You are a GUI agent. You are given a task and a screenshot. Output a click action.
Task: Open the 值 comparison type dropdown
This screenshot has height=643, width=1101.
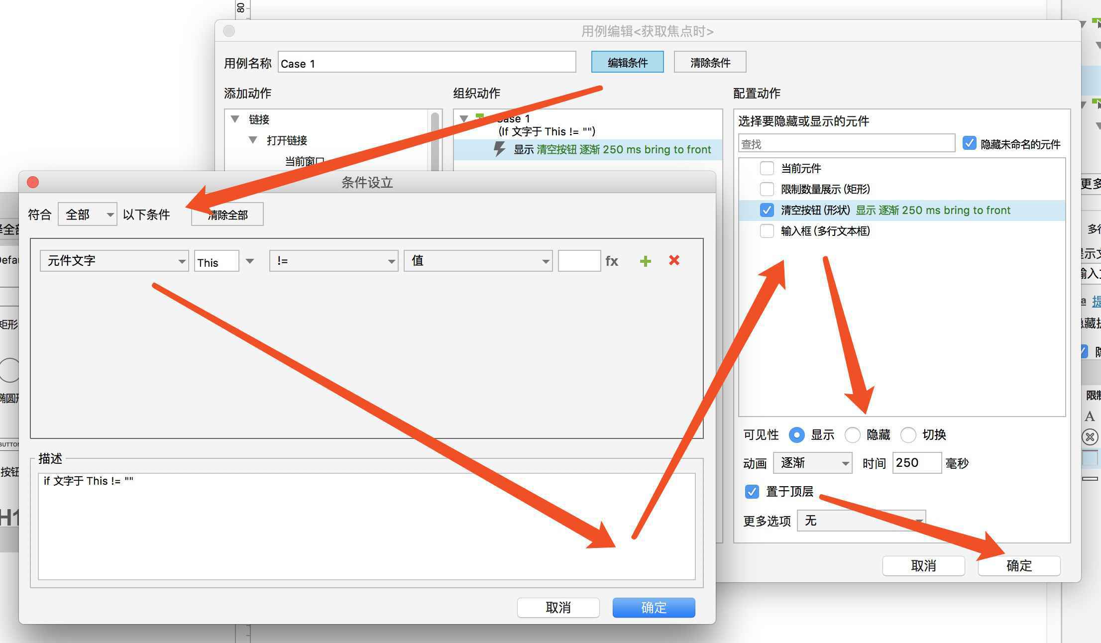[x=478, y=261]
